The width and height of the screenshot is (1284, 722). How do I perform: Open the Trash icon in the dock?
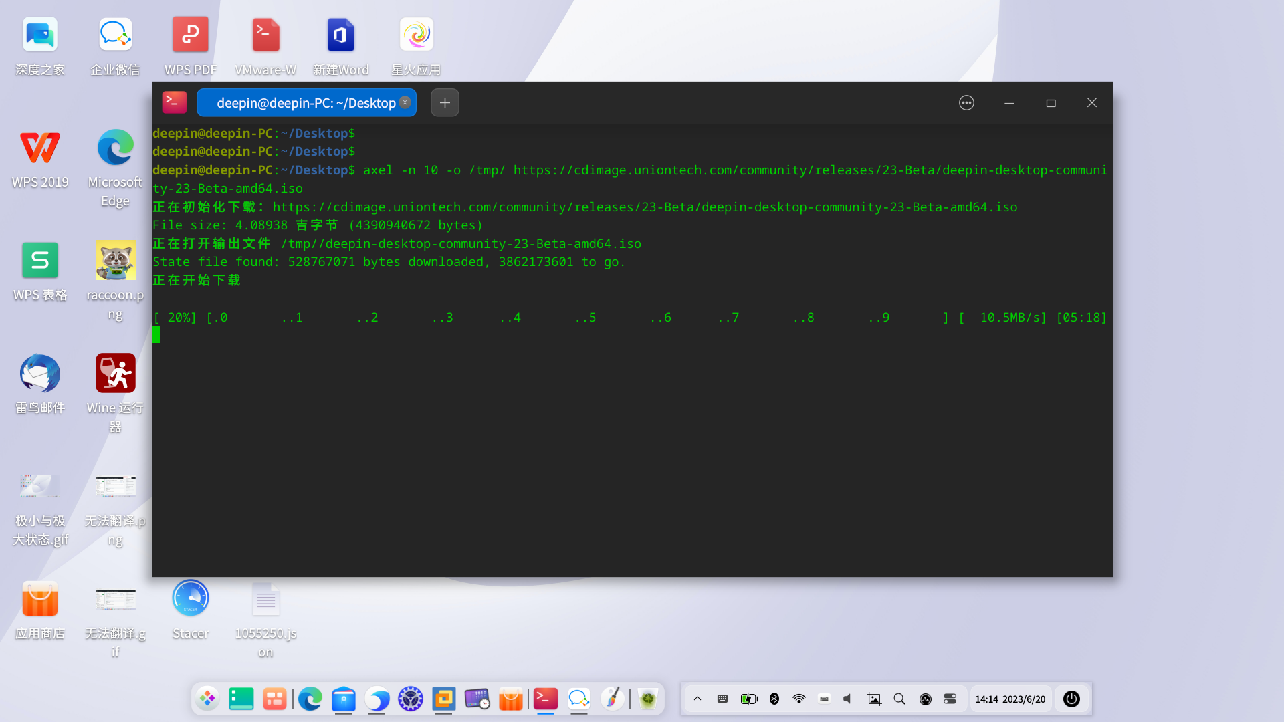(x=647, y=699)
